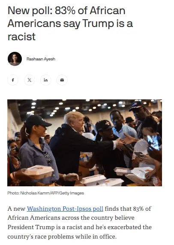
Task: Click the word "racist" in the headline
Action: tap(21, 37)
